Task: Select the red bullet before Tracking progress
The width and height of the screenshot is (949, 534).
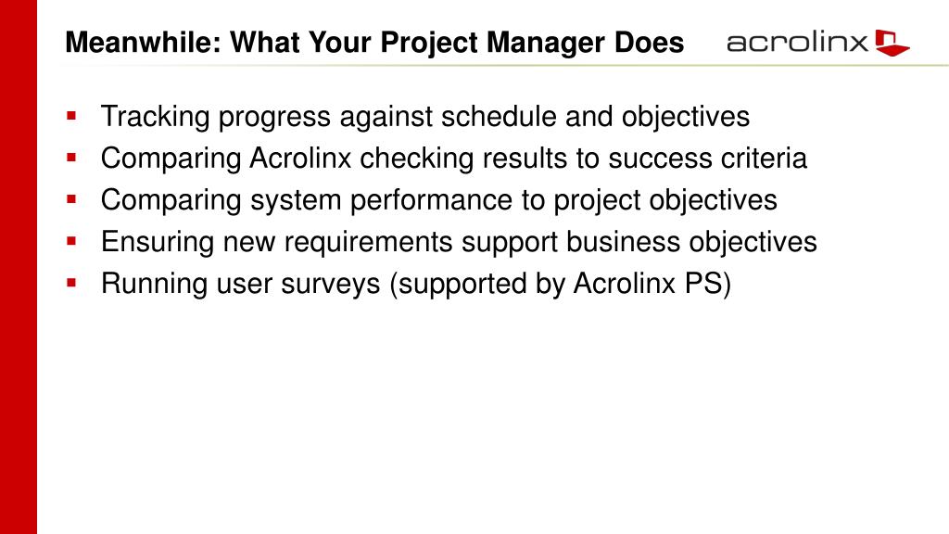Action: pyautogui.click(x=71, y=116)
